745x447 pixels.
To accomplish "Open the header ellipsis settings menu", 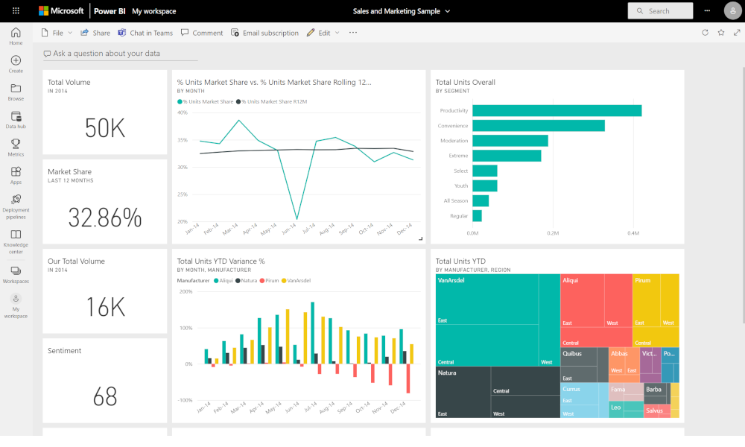I will click(x=707, y=10).
